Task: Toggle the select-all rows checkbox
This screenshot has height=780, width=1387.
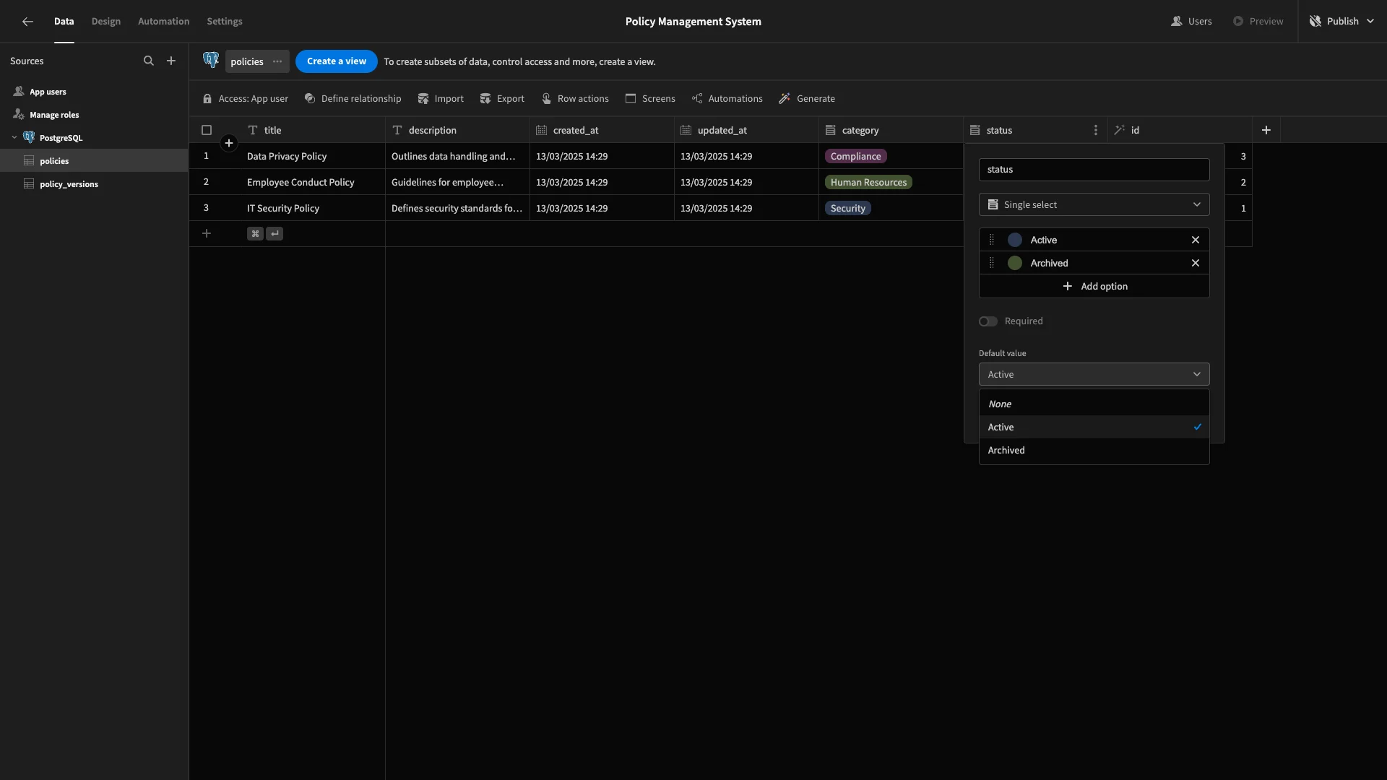Action: [207, 130]
